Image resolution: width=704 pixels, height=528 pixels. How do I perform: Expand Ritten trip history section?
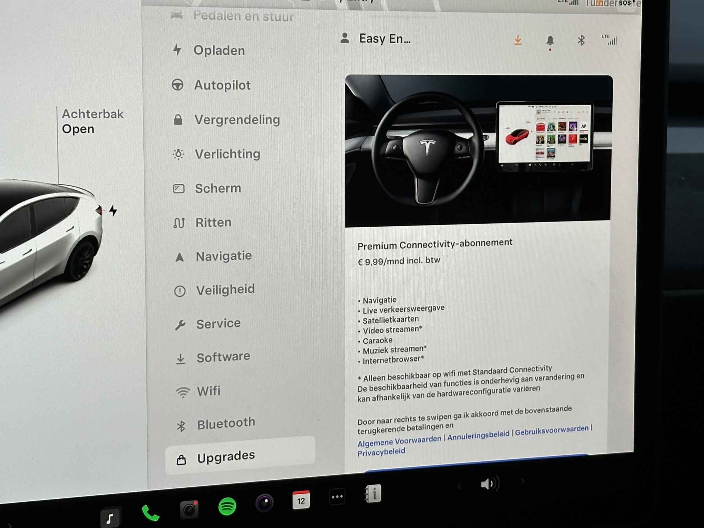(212, 223)
